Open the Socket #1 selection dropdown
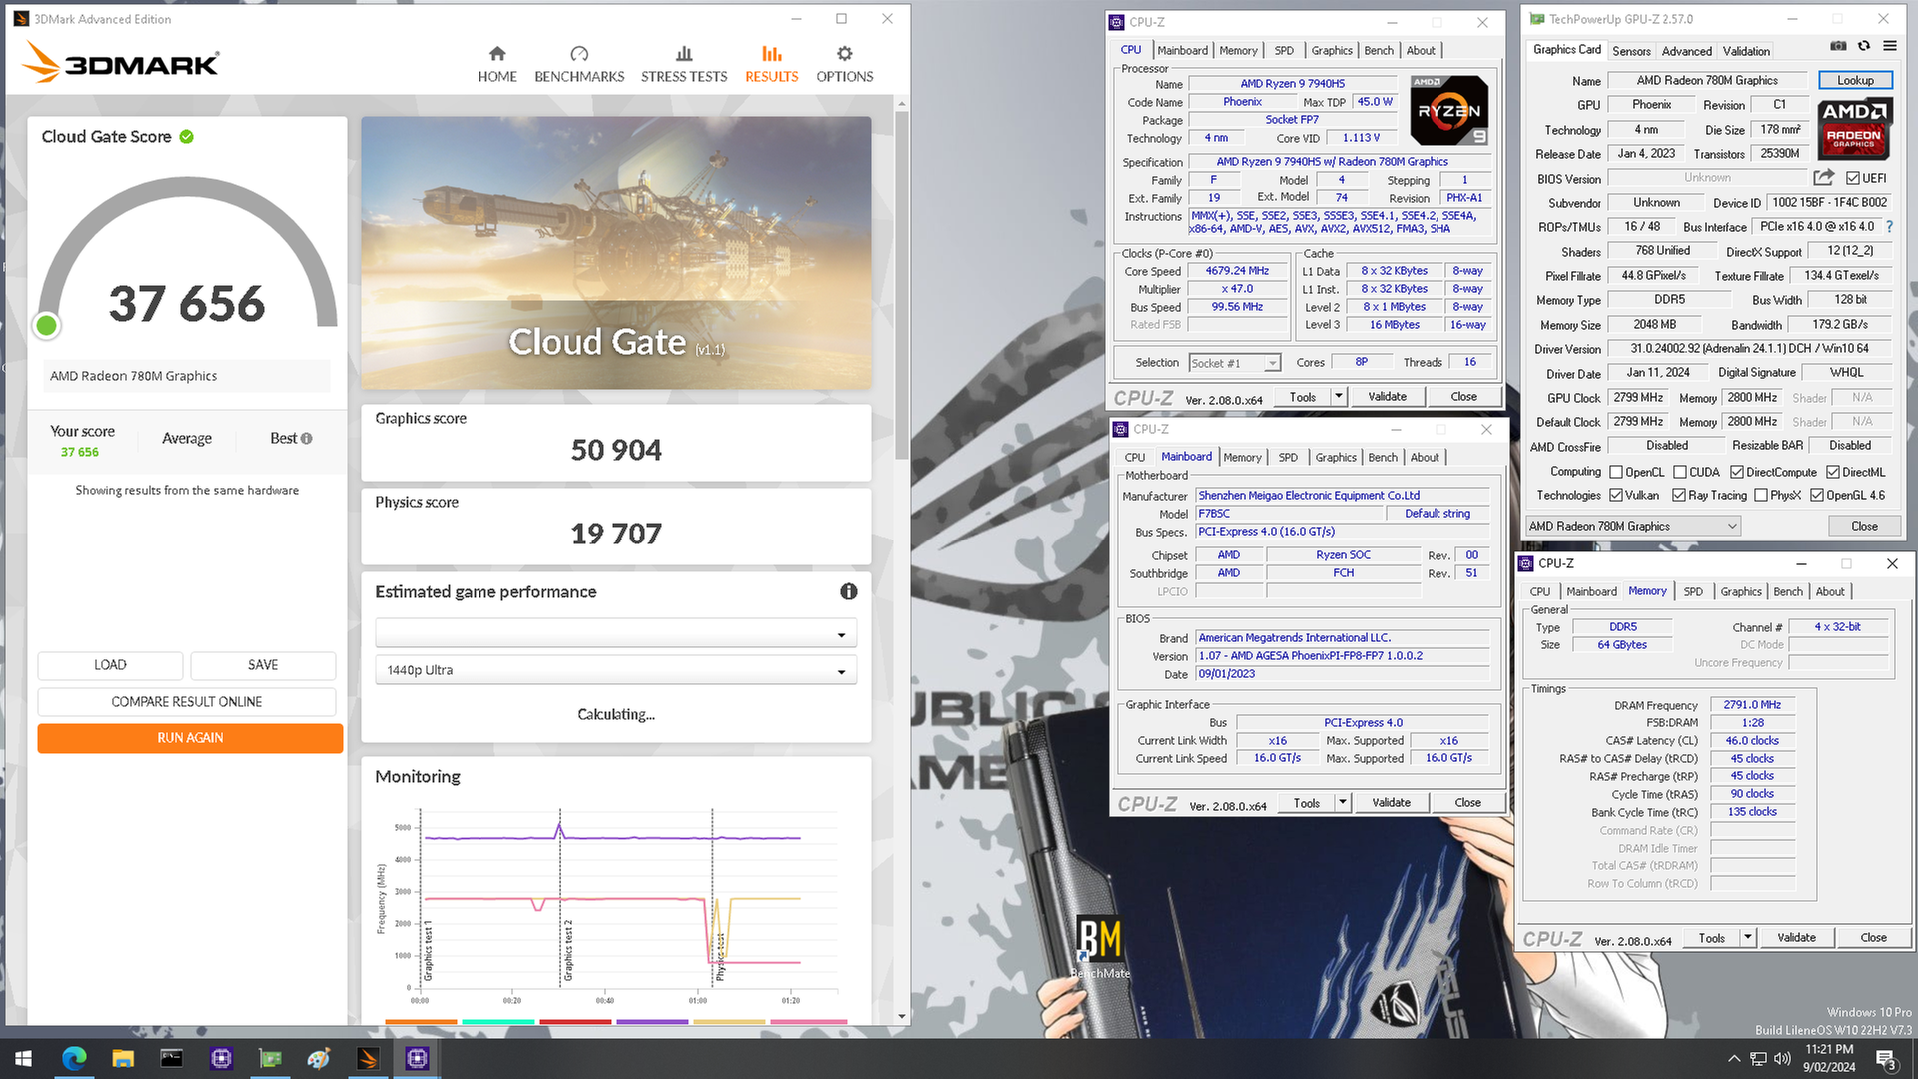Screen dimensions: 1918x1079 1235,363
